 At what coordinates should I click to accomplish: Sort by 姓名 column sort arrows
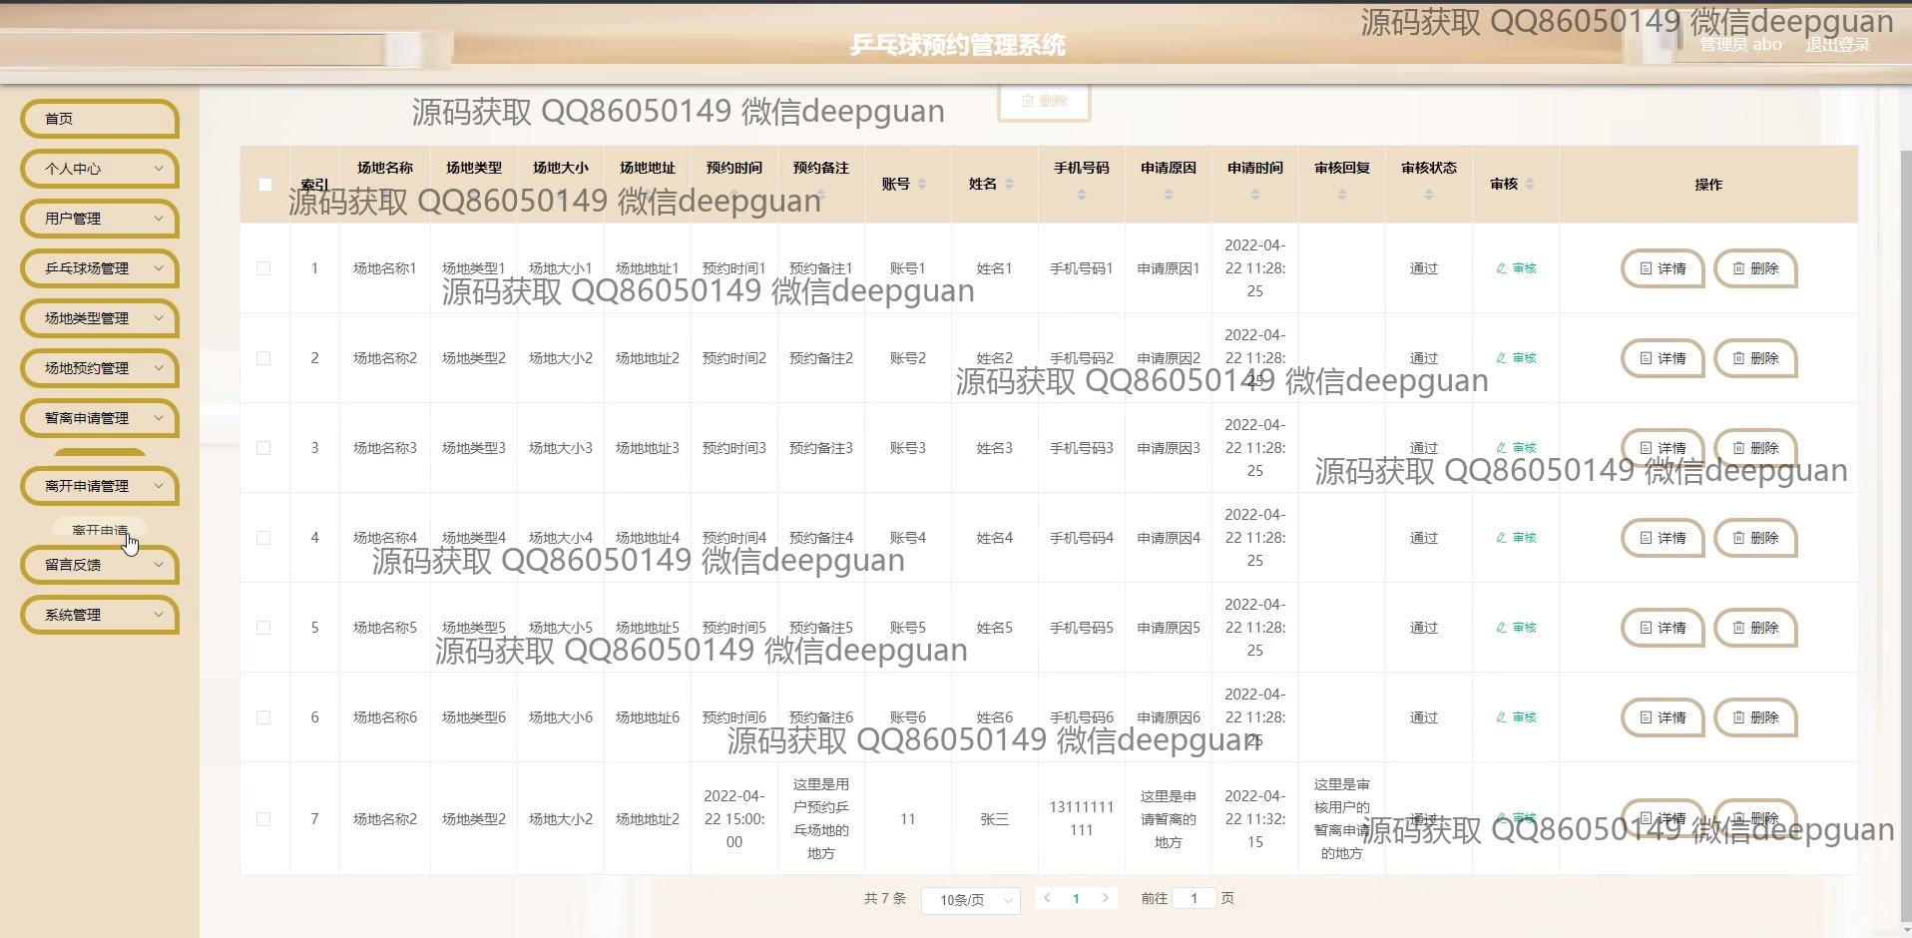1008,184
